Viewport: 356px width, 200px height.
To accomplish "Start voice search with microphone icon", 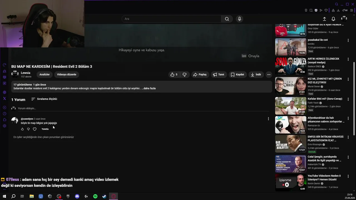I will (239, 19).
